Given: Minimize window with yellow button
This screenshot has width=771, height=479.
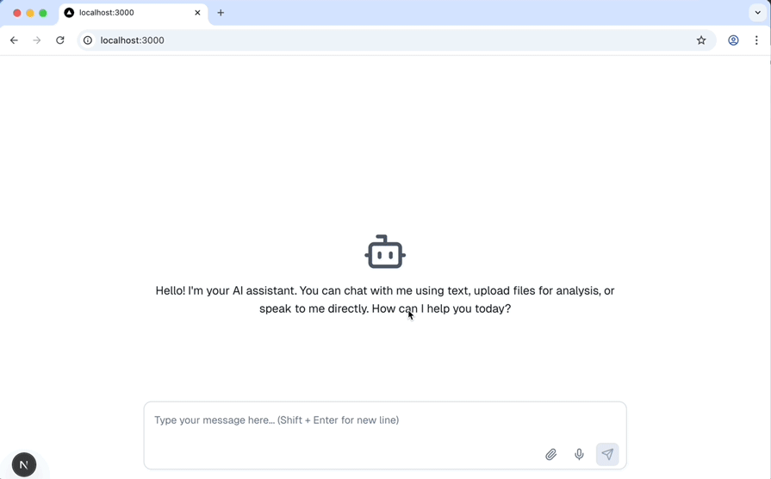Looking at the screenshot, I should 30,13.
